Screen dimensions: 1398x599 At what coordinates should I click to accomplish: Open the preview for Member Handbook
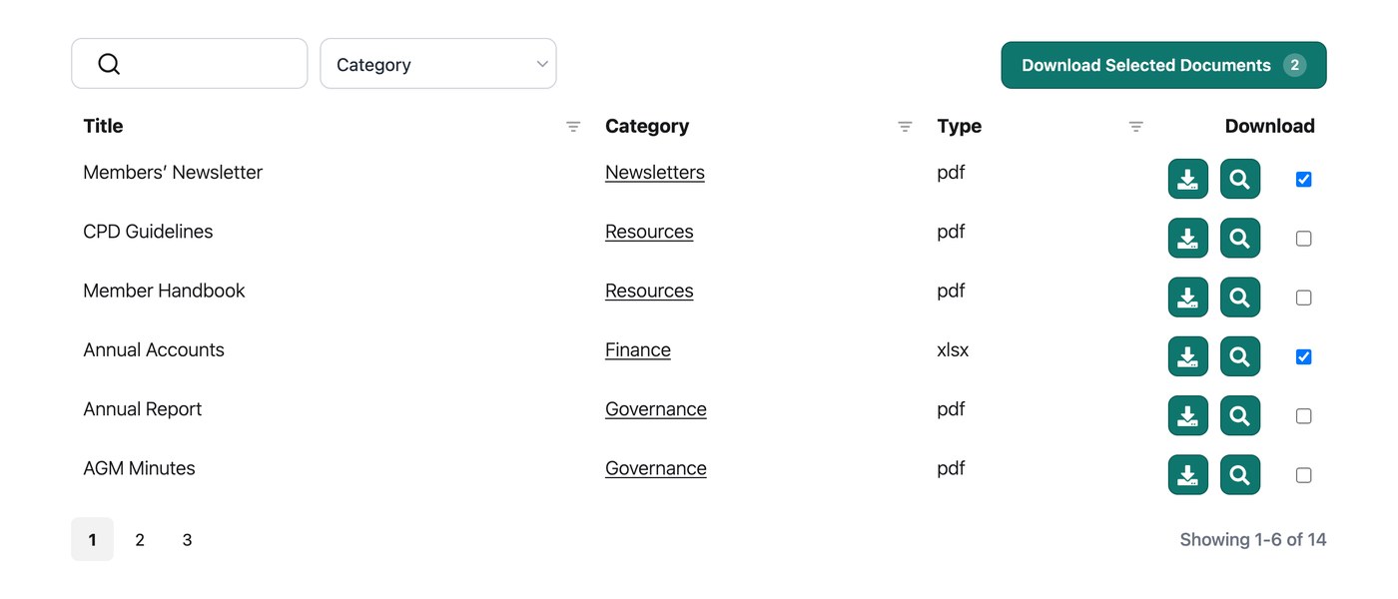pyautogui.click(x=1240, y=298)
